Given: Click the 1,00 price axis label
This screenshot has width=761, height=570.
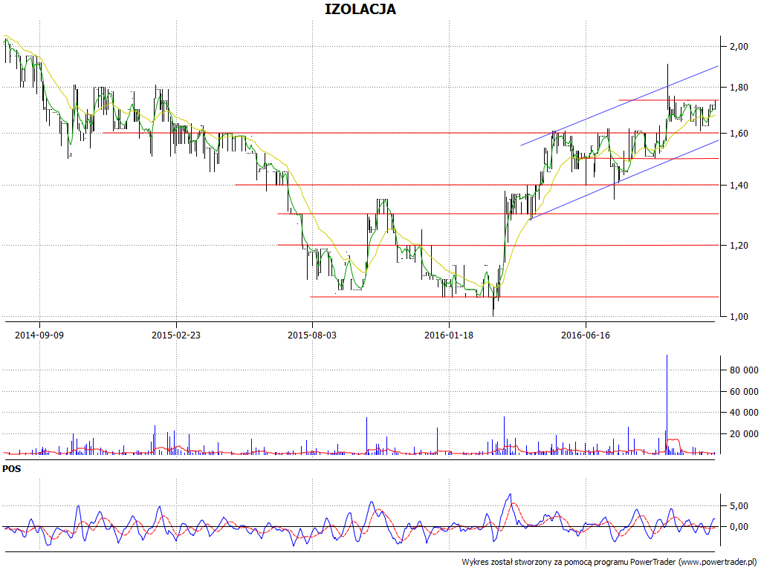Looking at the screenshot, I should pos(739,316).
